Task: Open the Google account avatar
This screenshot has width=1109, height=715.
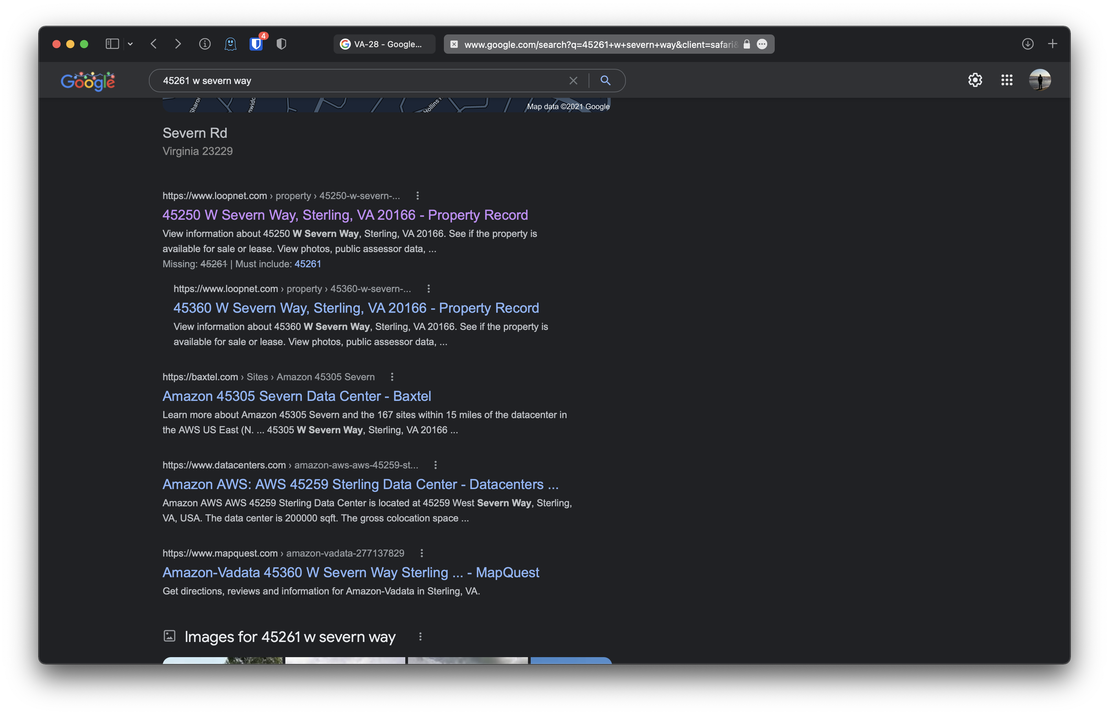Action: (1040, 80)
